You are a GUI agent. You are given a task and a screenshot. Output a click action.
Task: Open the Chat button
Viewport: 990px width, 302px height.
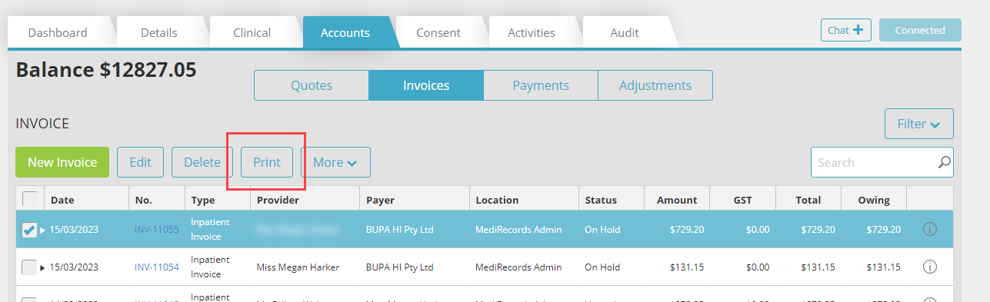845,31
